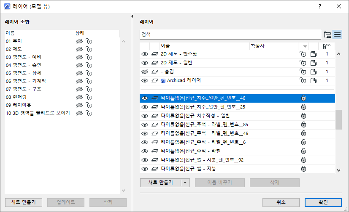Lock the 2D 제도 - 일반 layer
This screenshot has height=212, width=349.
pos(303,63)
